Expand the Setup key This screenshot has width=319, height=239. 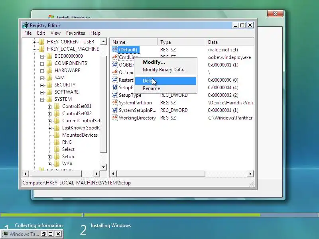click(49, 157)
